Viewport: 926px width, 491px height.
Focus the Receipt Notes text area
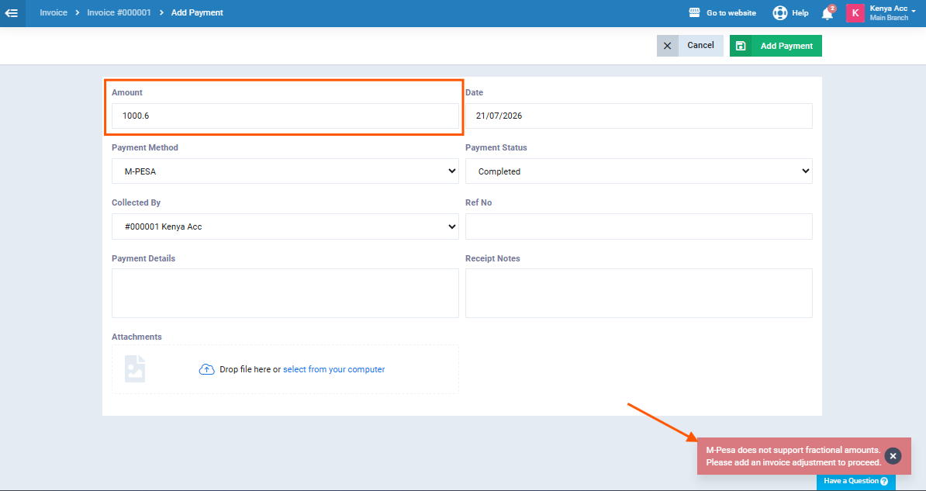(639, 293)
